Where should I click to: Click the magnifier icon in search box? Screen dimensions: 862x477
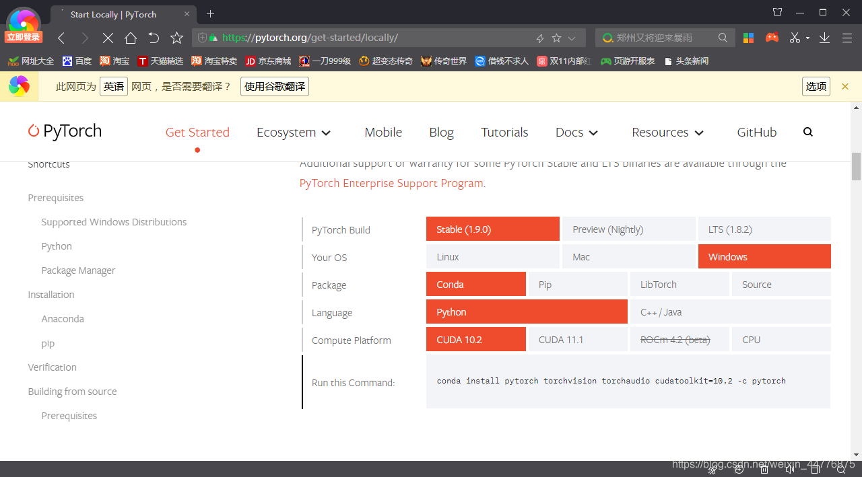[723, 38]
